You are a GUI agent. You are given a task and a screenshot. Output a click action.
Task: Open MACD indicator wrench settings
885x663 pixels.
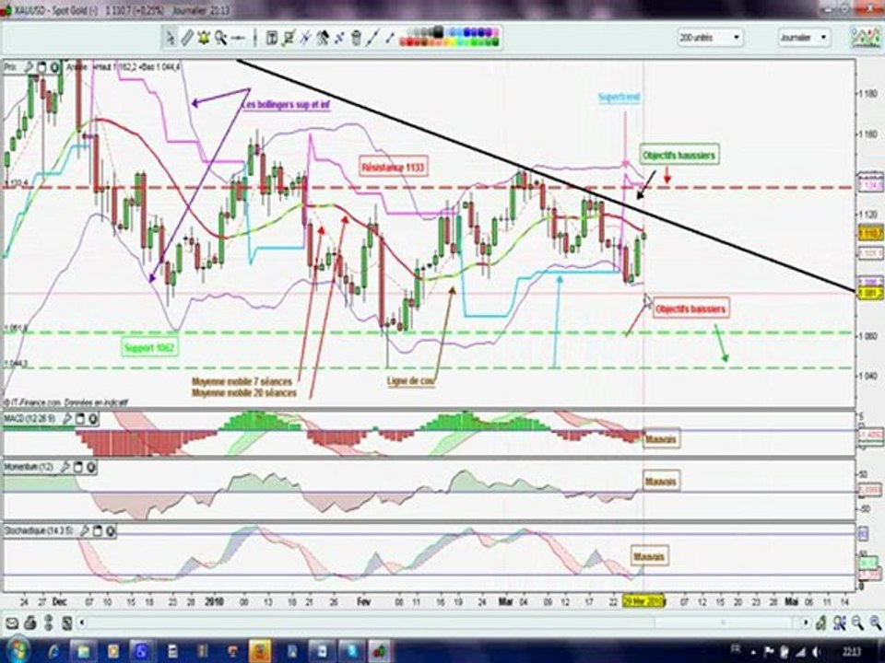(66, 419)
